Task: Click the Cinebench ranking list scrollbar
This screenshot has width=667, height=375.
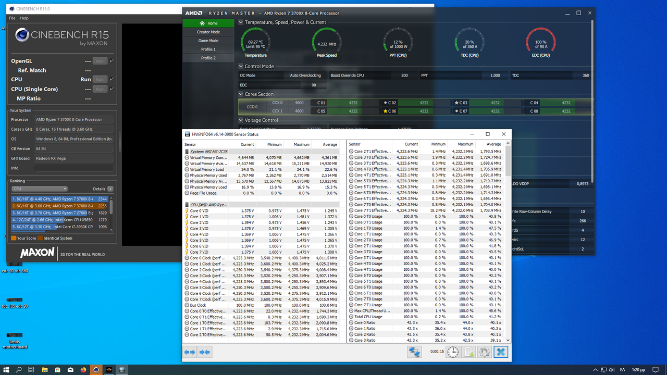Action: (111, 214)
